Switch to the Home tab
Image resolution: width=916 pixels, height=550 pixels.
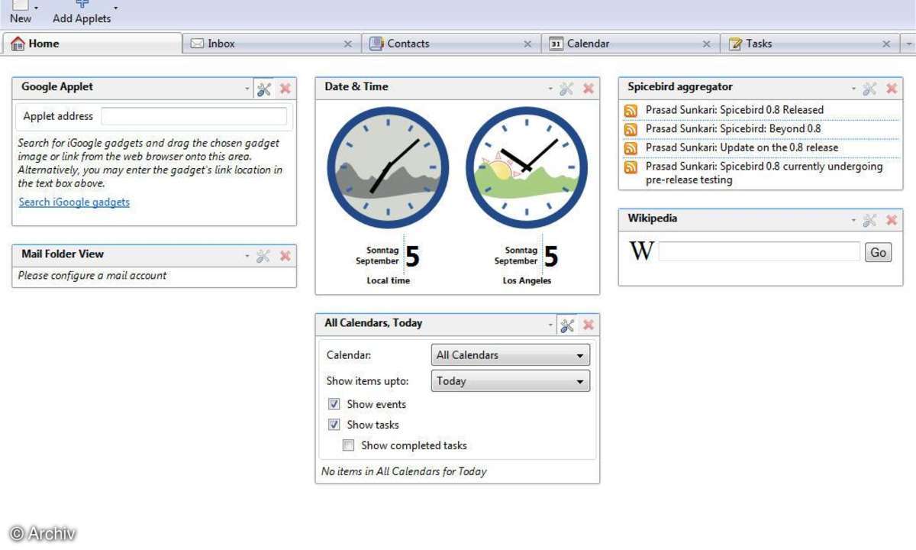click(x=92, y=44)
